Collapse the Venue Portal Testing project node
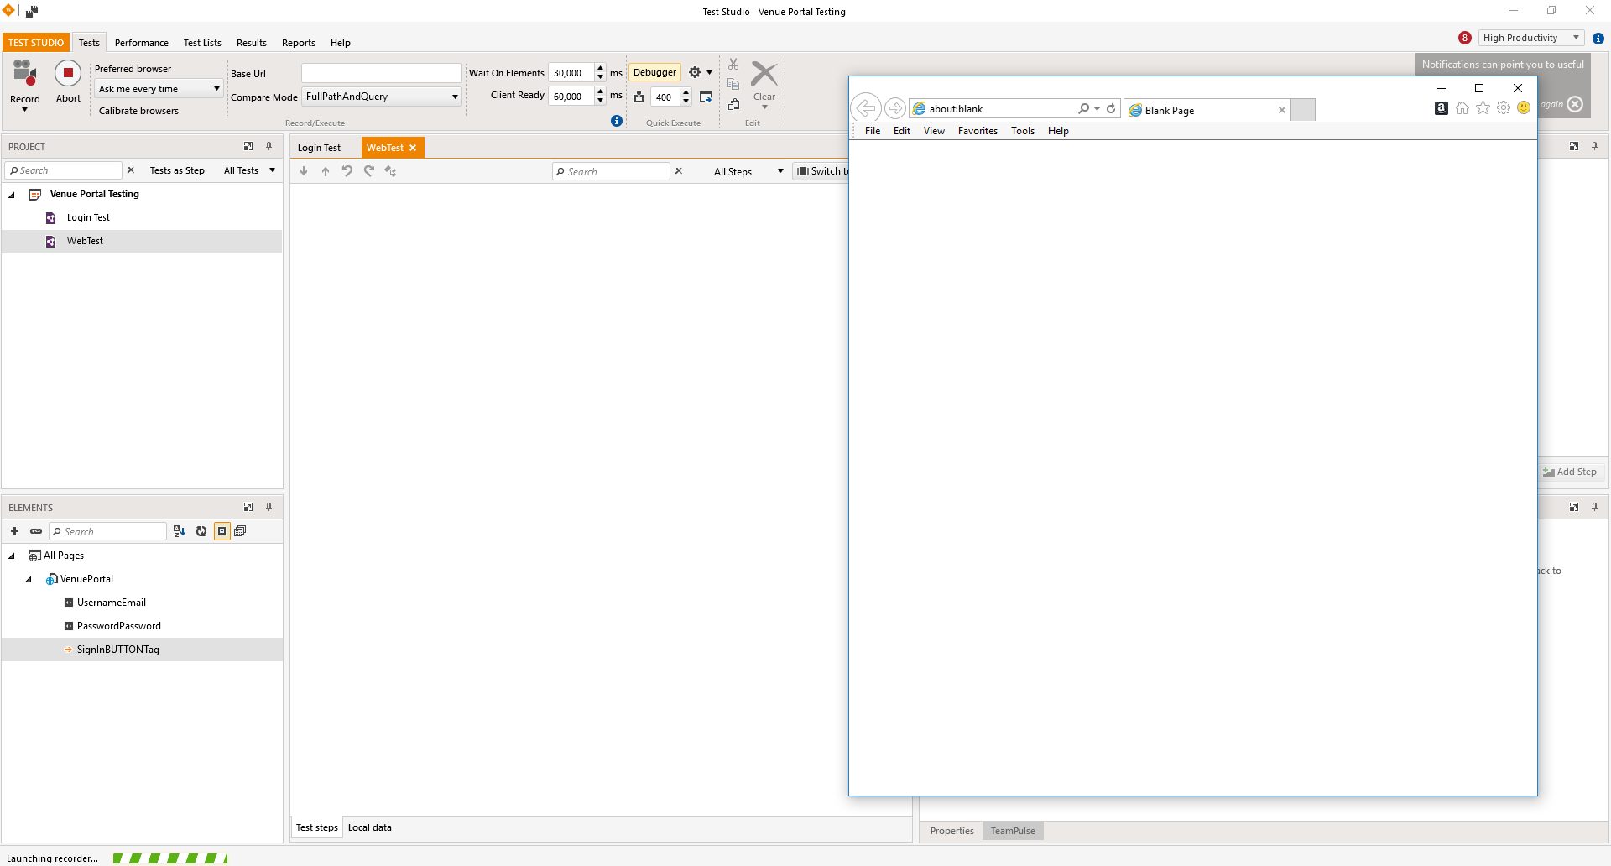1611x866 pixels. [x=12, y=195]
